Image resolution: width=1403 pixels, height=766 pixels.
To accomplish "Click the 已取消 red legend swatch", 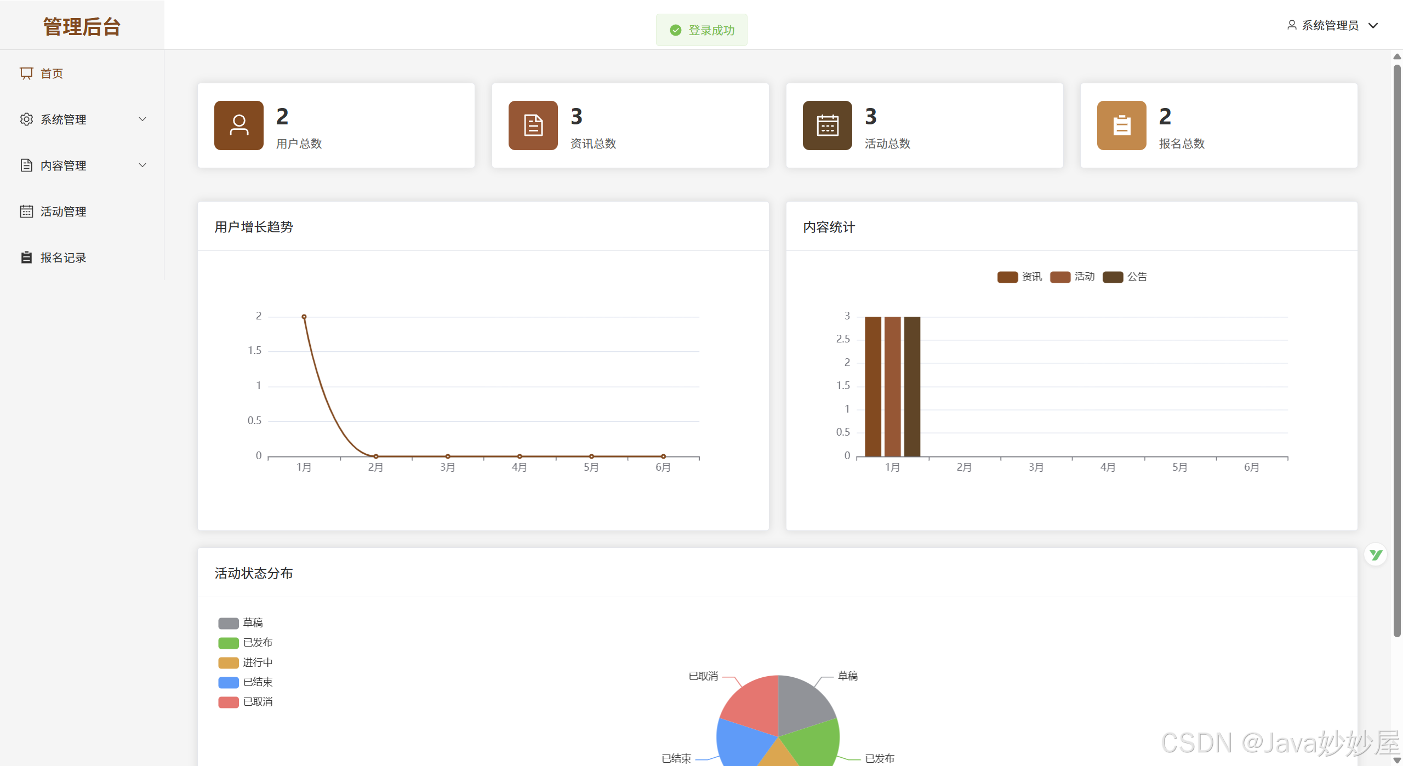I will tap(228, 702).
